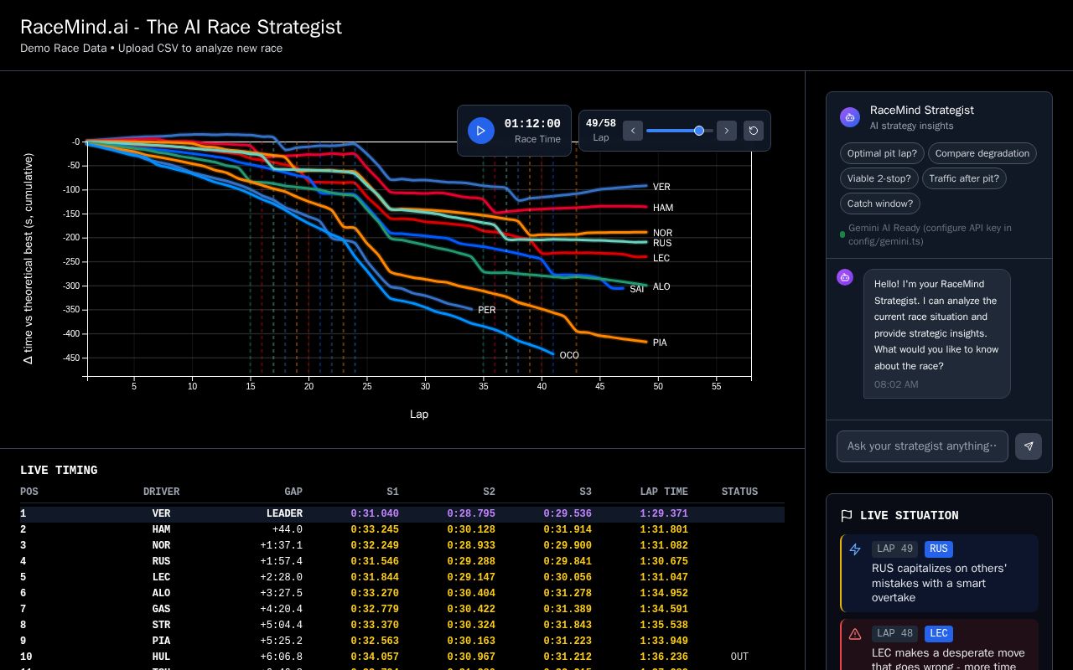1073x670 pixels.
Task: Focus the 'Ask your strategist anything' field
Action: point(922,446)
